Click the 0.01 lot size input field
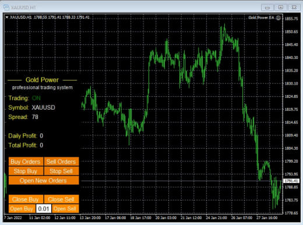Screen dimensions: 303x225 44,209
